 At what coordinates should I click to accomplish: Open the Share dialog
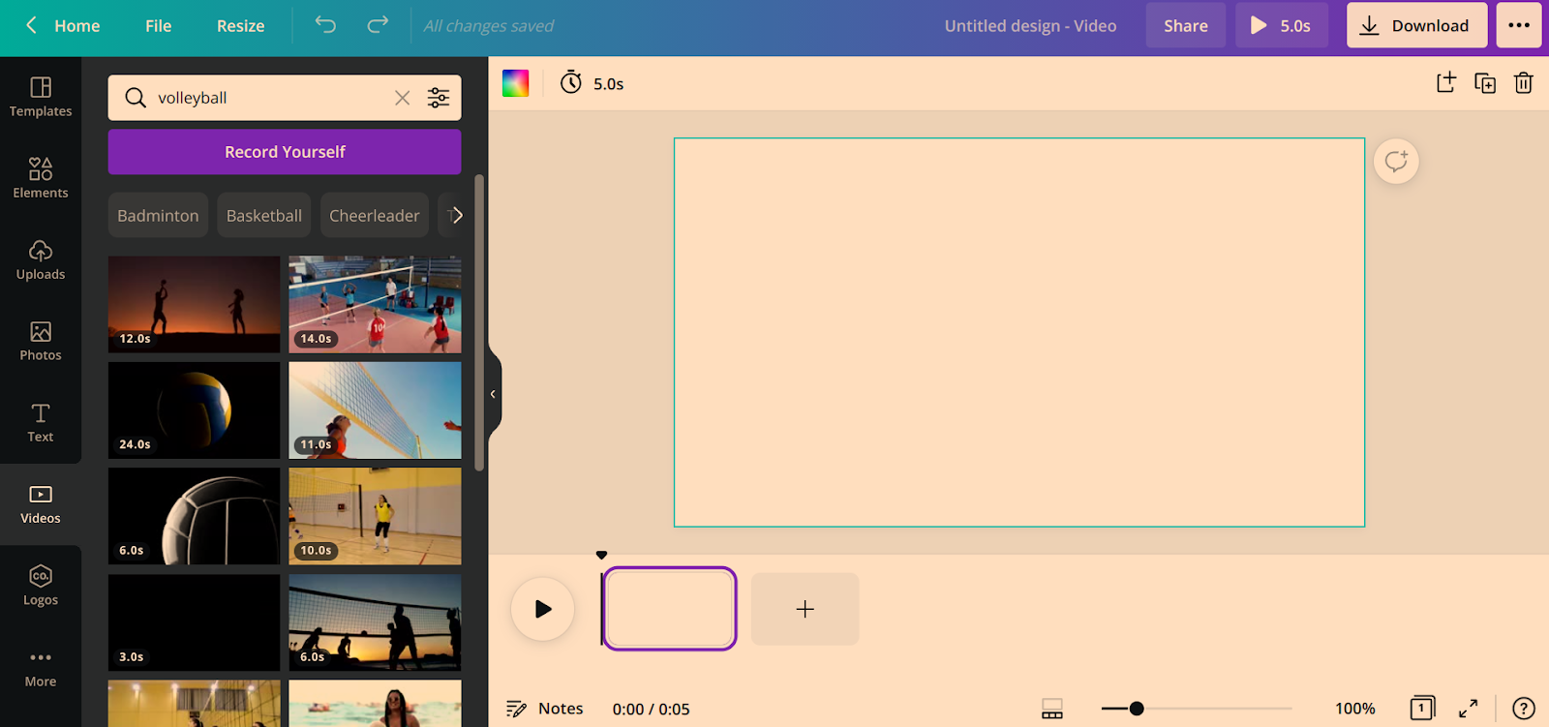point(1185,26)
